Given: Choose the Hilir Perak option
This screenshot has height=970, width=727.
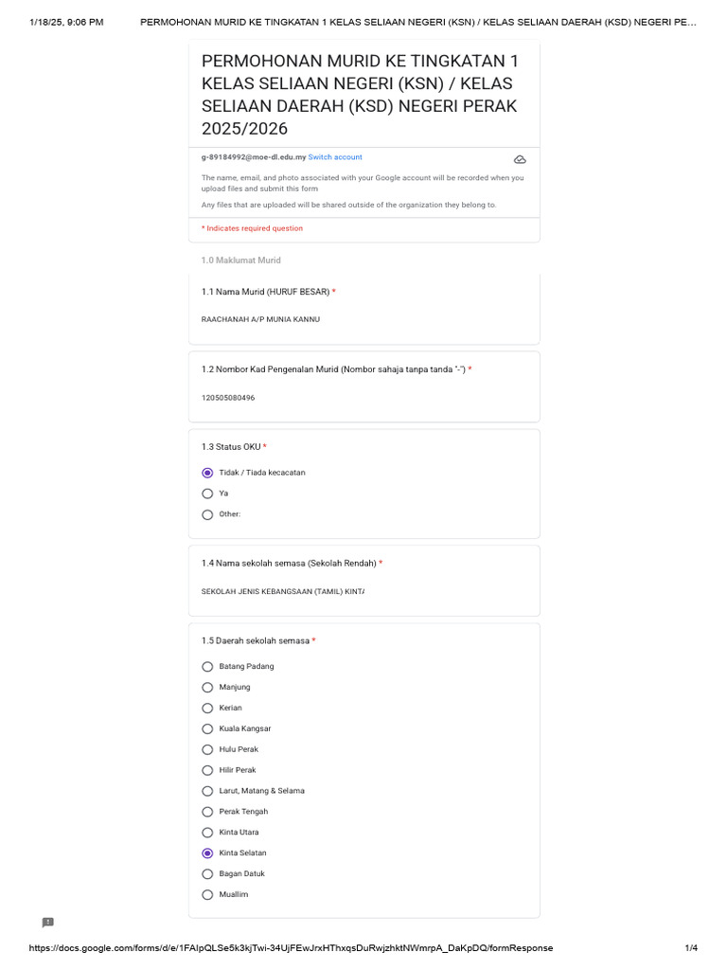Looking at the screenshot, I should click(x=207, y=770).
